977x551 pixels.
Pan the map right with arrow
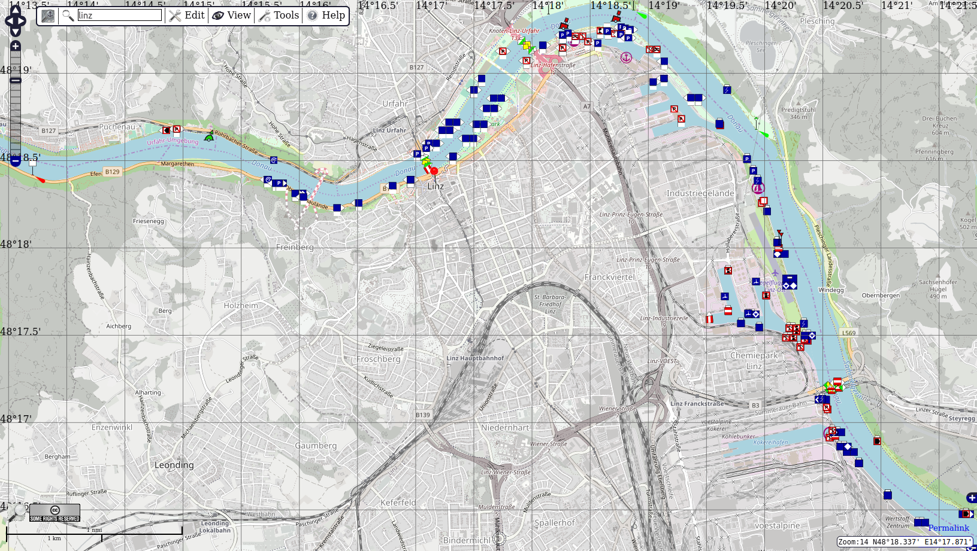pyautogui.click(x=23, y=22)
